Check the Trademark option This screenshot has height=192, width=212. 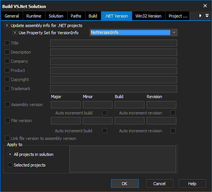[7, 89]
